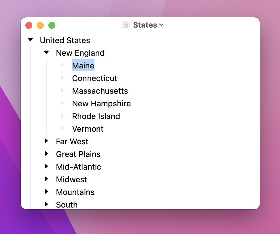The image size is (280, 234).
Task: Select the highlighted Maine row
Action: tap(83, 65)
